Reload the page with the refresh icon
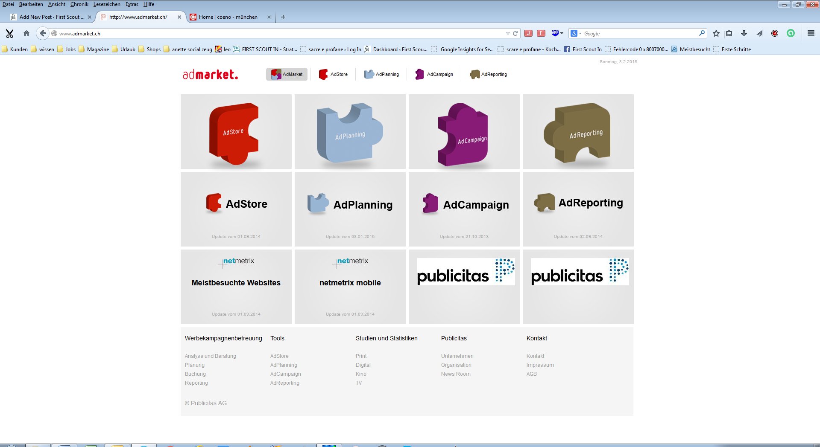 515,33
